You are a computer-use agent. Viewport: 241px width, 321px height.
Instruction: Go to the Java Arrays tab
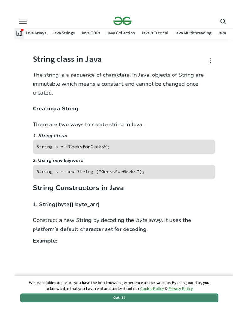coord(36,33)
